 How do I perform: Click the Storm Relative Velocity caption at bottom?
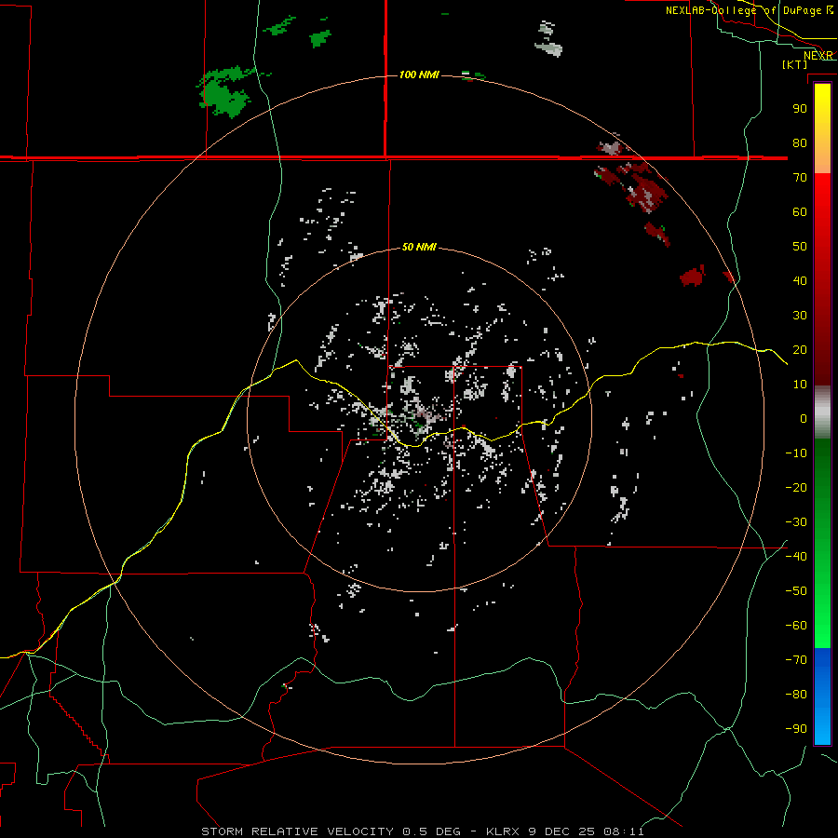click(422, 831)
